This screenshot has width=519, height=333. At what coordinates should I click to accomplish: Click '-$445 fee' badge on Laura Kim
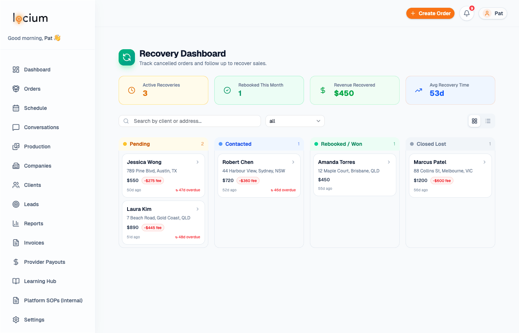(x=153, y=228)
